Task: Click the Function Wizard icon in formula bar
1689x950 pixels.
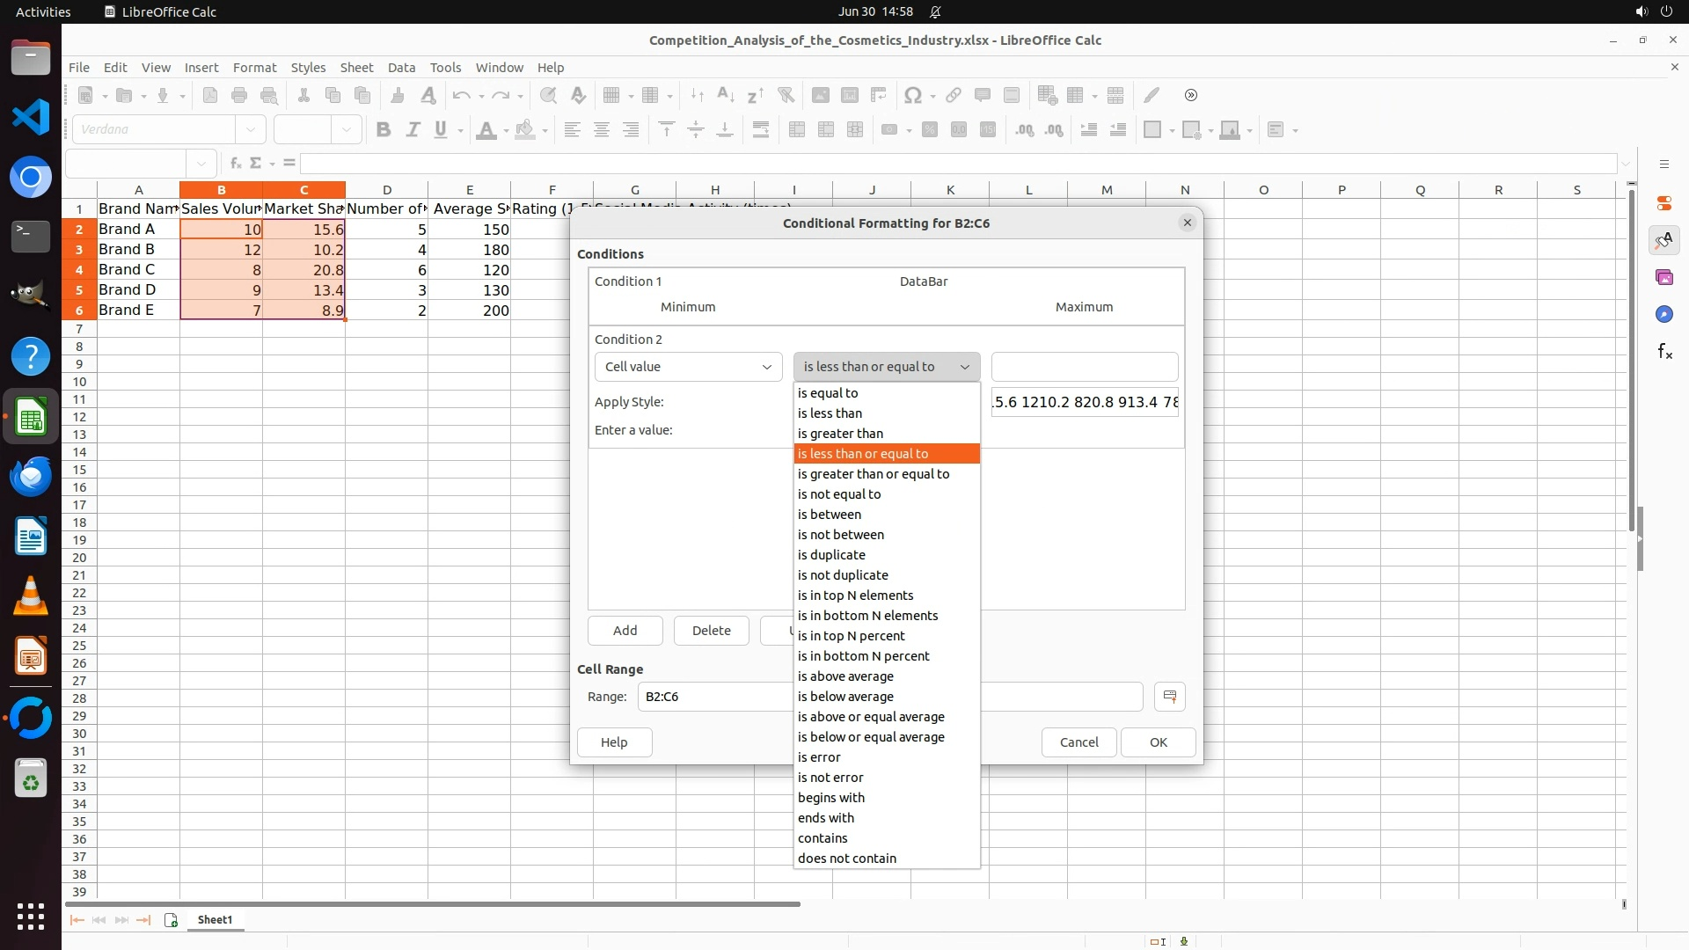Action: point(235,164)
